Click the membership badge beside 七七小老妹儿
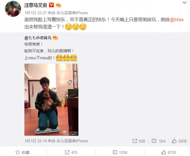This screenshot has height=156, width=190. click(x=55, y=38)
